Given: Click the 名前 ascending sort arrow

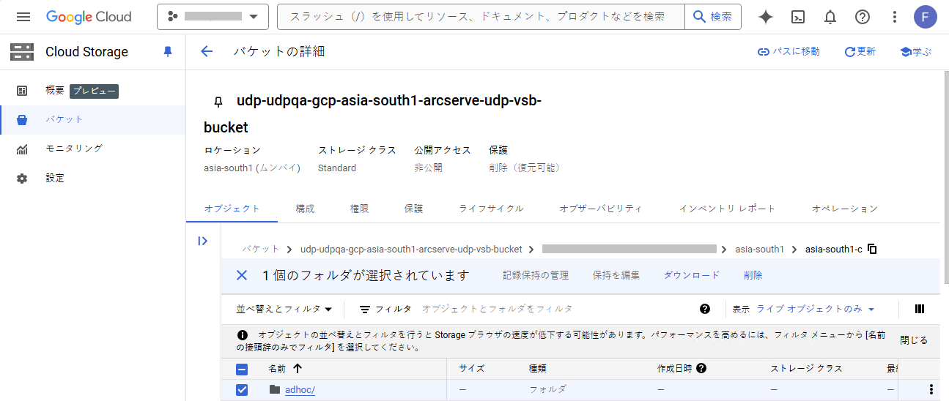Looking at the screenshot, I should 297,369.
